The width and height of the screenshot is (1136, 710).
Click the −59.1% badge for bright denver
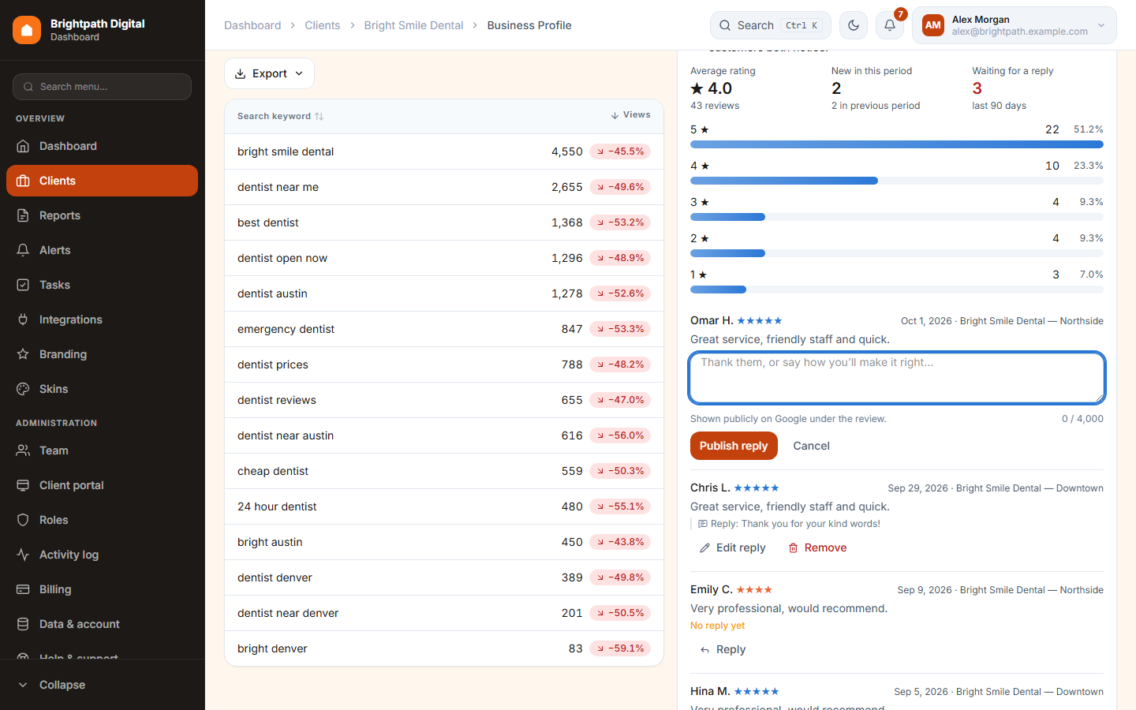620,648
